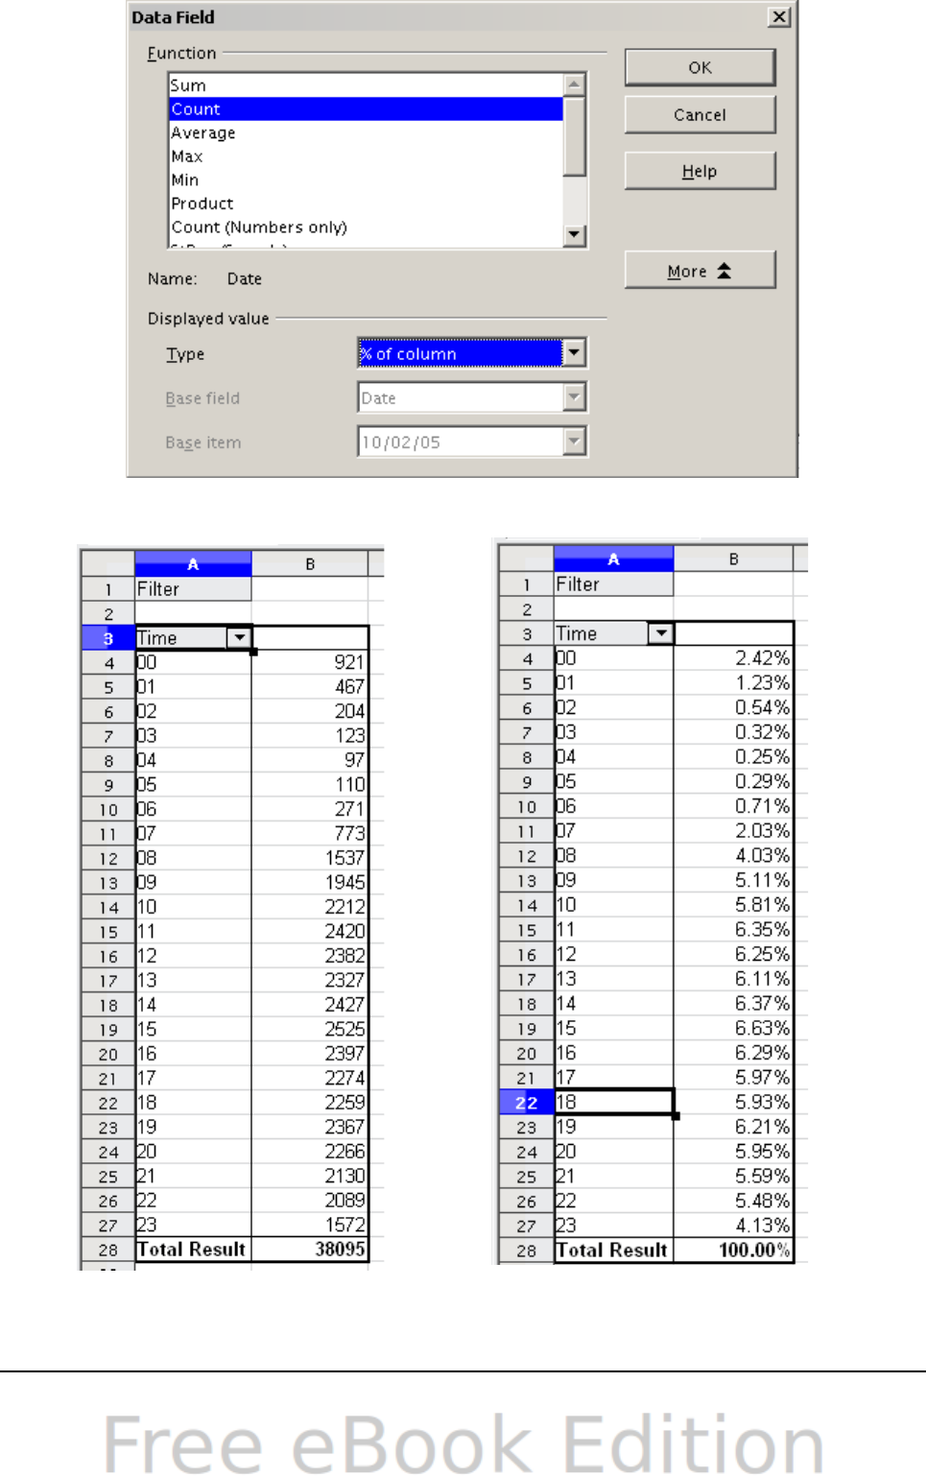926x1477 pixels.
Task: Click the Filter cell in right sheet
Action: (x=613, y=584)
